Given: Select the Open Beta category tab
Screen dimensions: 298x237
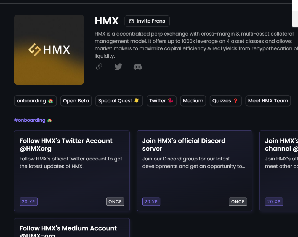Looking at the screenshot, I should pos(76,101).
